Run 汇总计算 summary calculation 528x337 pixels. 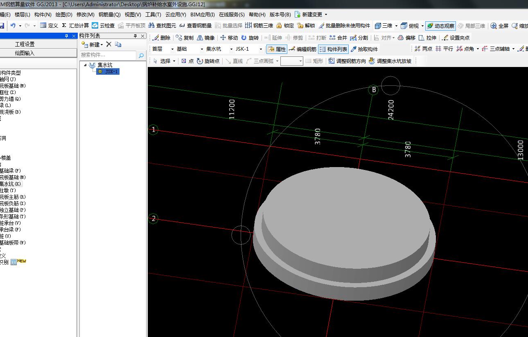click(75, 25)
